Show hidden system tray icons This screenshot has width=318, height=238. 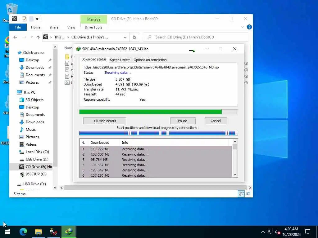point(263,232)
